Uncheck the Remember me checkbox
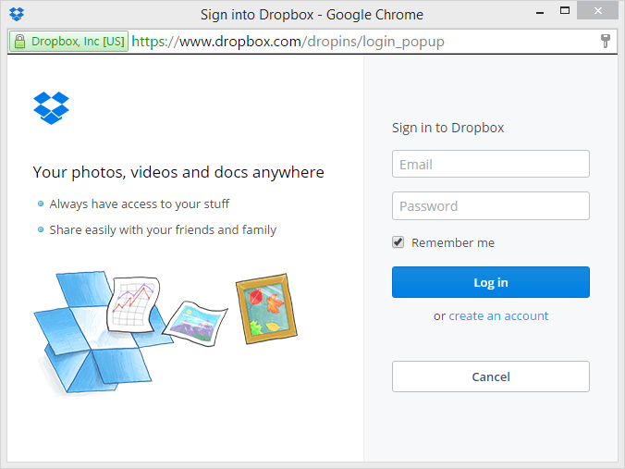The width and height of the screenshot is (625, 469). (x=398, y=242)
